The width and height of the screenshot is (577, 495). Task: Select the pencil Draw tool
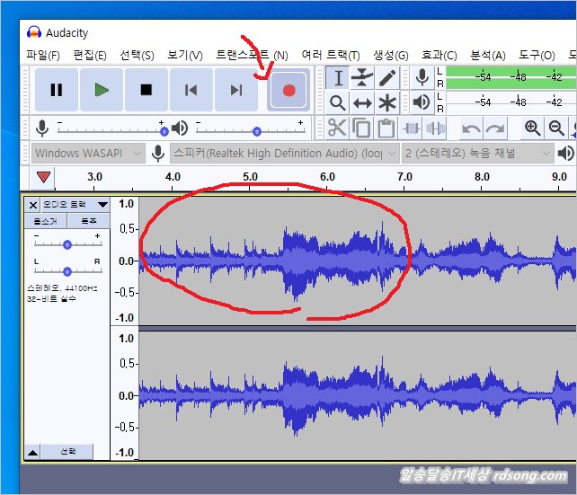tap(387, 78)
